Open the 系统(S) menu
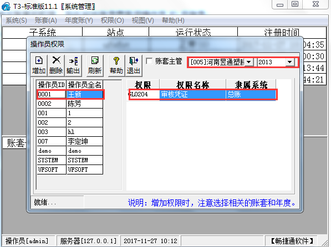 pos(16,20)
